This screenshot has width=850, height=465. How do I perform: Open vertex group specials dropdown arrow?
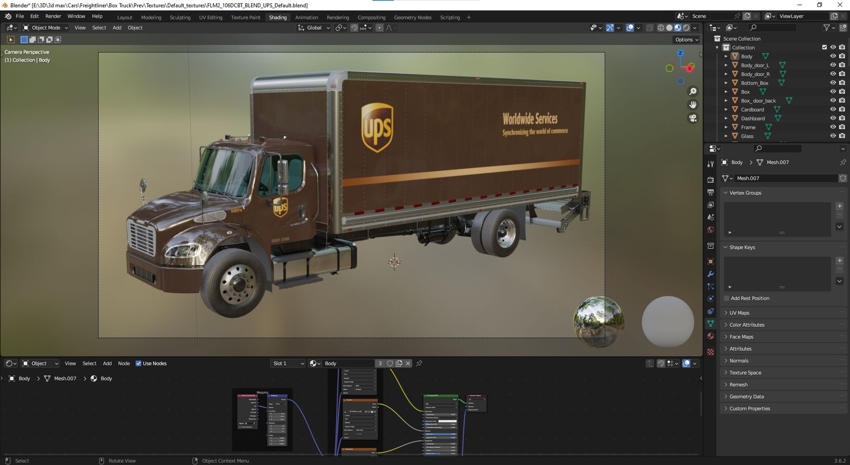pos(839,227)
